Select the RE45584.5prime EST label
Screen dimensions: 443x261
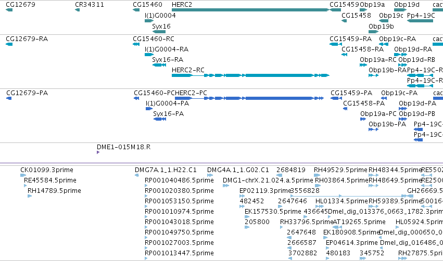click(x=50, y=180)
